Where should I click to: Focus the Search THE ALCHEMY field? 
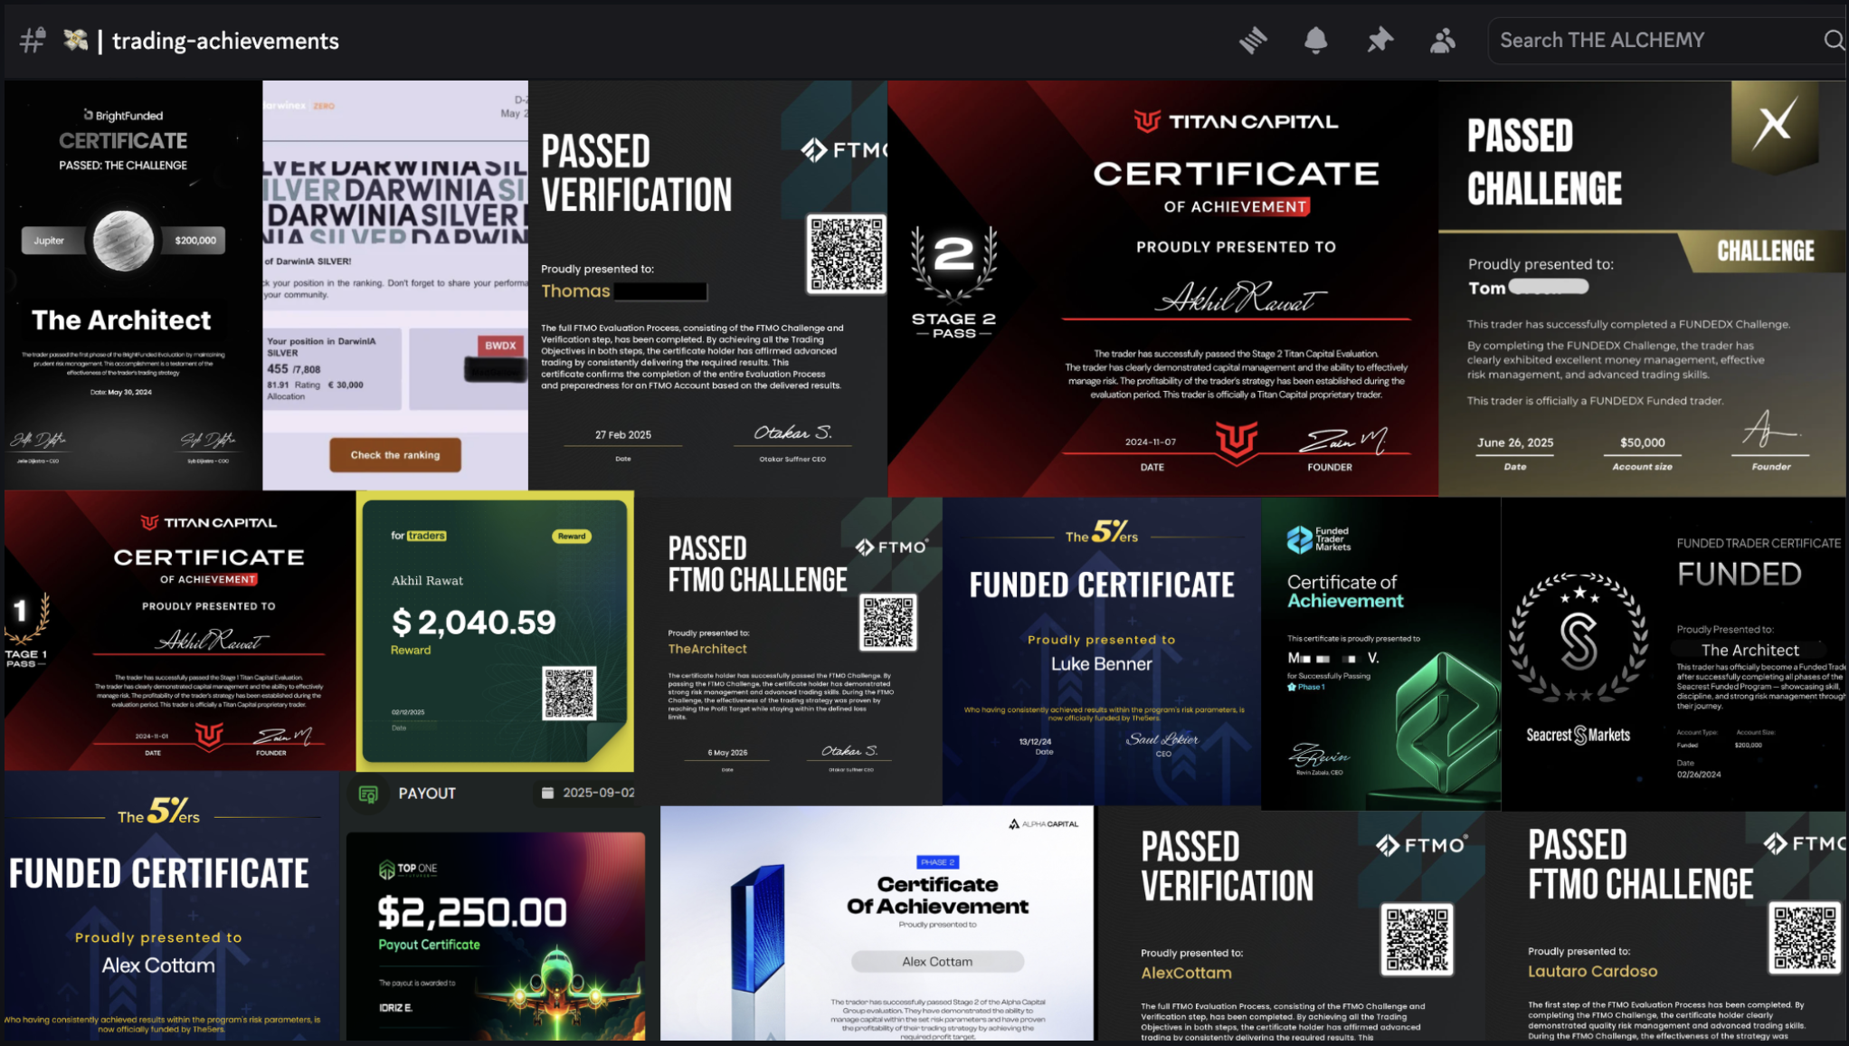[x=1666, y=40]
